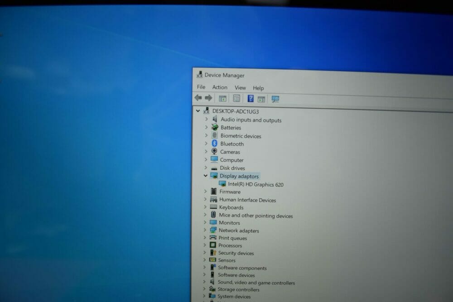Click the Human Interface Devices icon
The height and width of the screenshot is (302, 453).
pos(213,199)
